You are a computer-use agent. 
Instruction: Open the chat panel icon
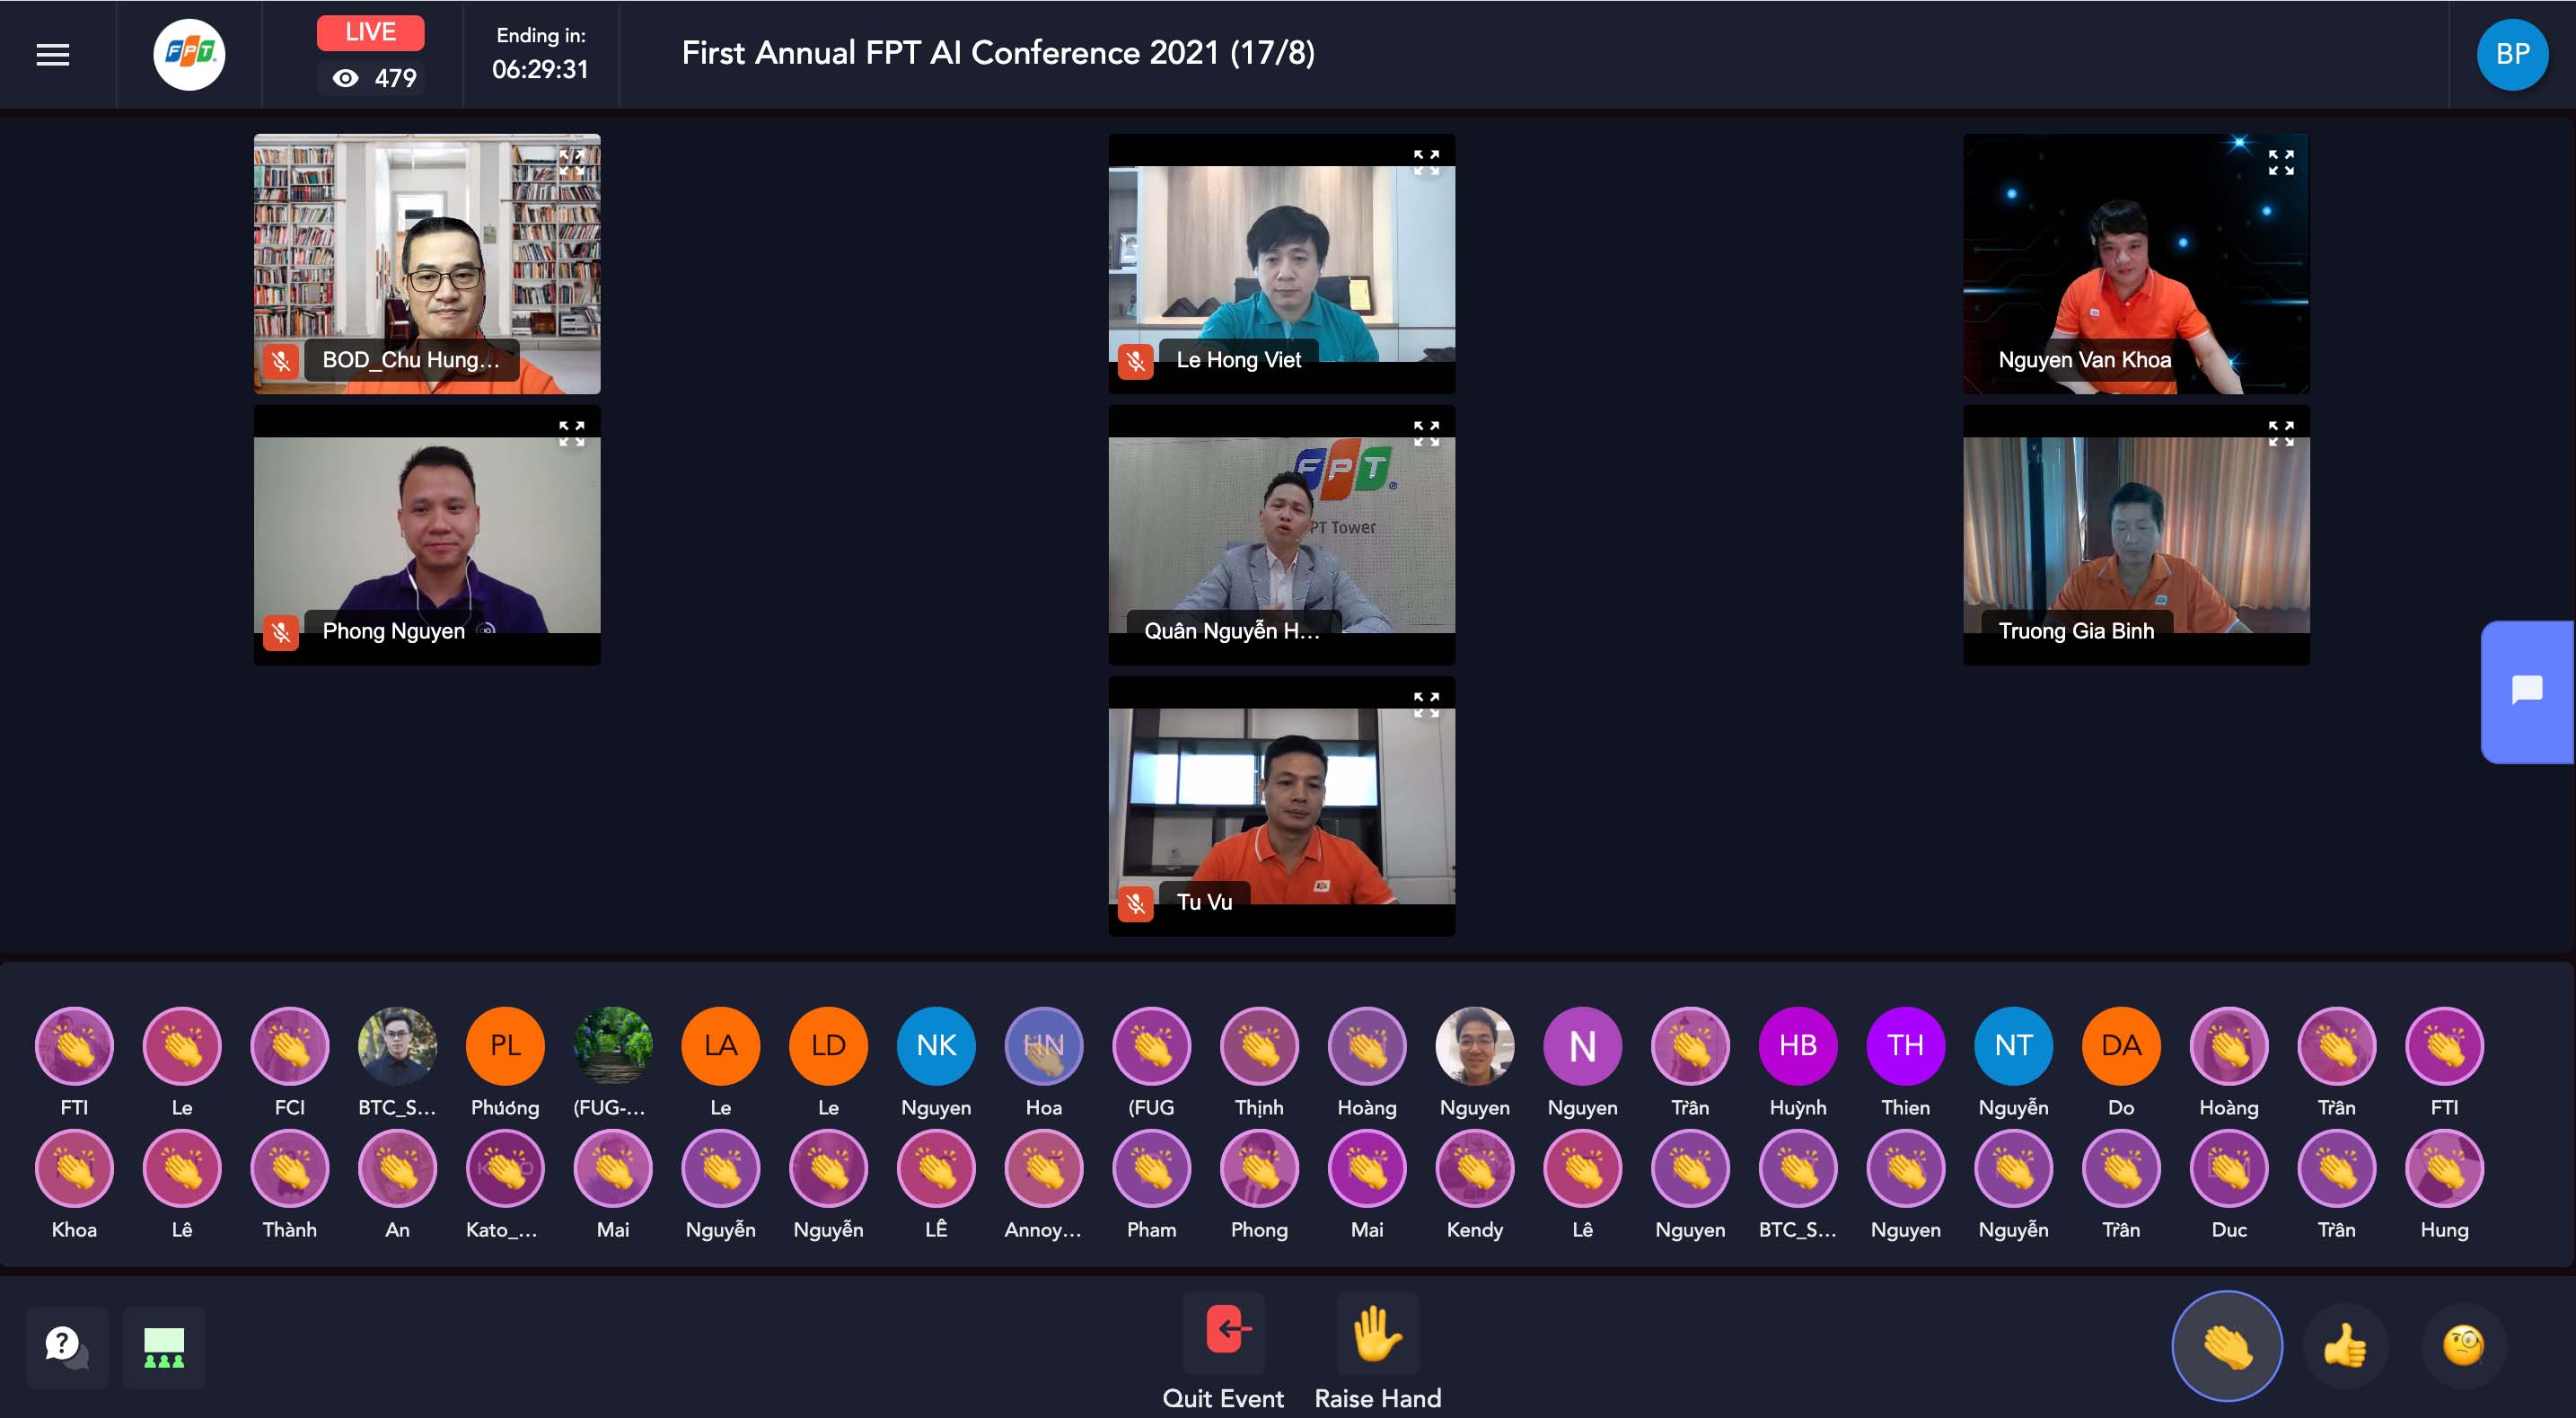[x=2530, y=688]
